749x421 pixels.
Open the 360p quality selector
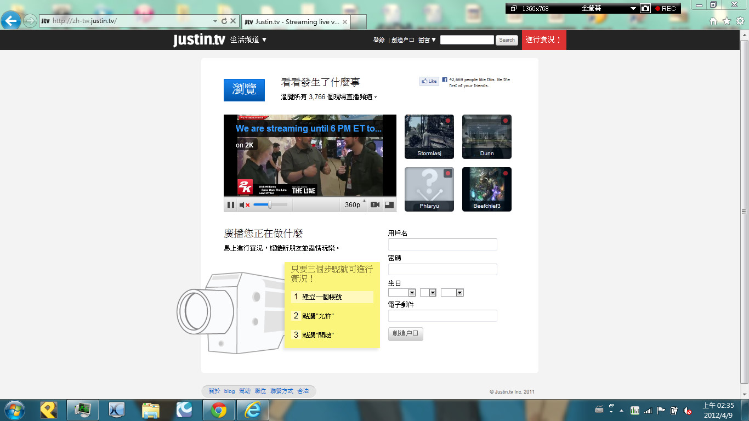(x=353, y=205)
